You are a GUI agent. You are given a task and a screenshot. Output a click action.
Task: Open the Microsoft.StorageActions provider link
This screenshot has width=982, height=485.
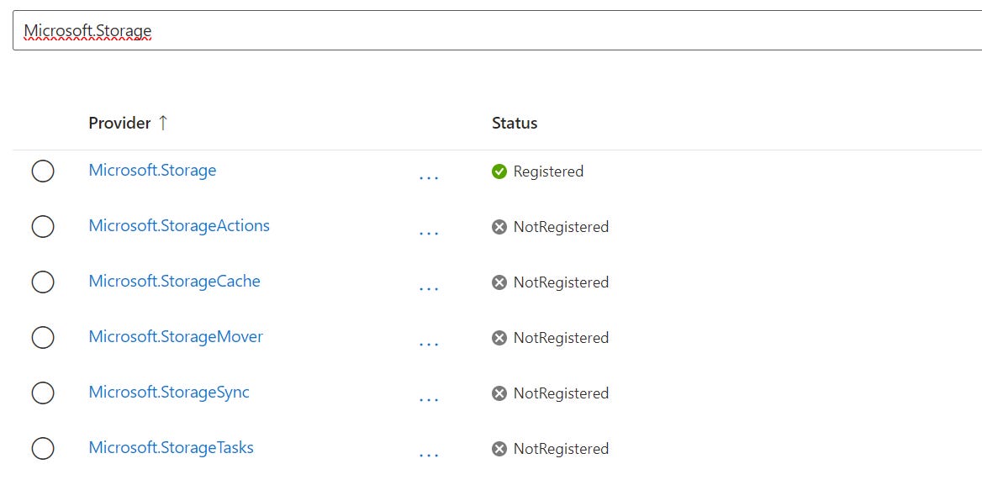[x=179, y=225]
